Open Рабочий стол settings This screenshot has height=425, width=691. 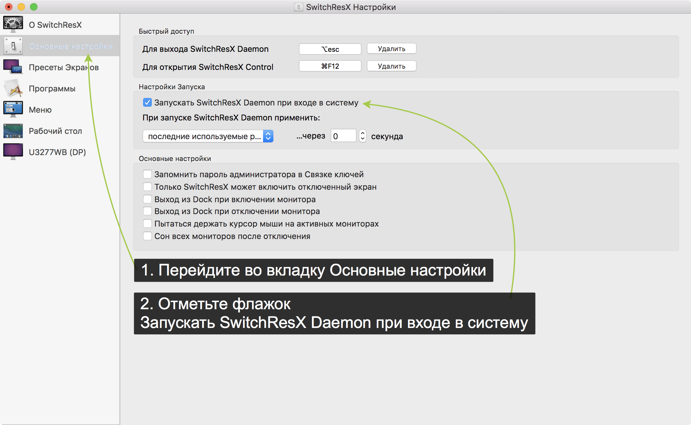pos(60,131)
